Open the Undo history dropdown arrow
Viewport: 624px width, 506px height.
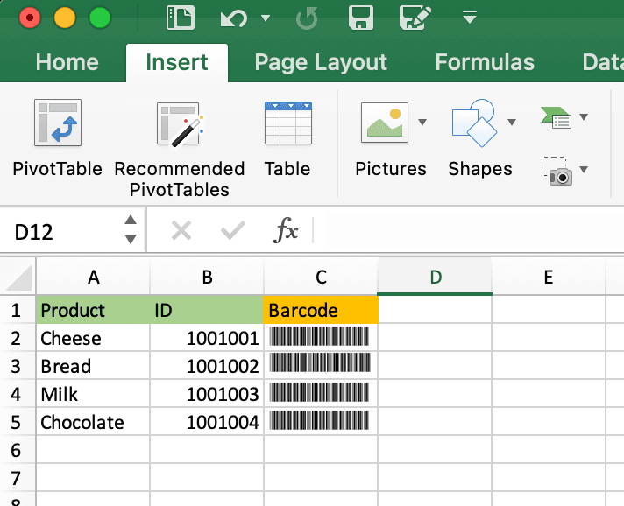[x=266, y=18]
